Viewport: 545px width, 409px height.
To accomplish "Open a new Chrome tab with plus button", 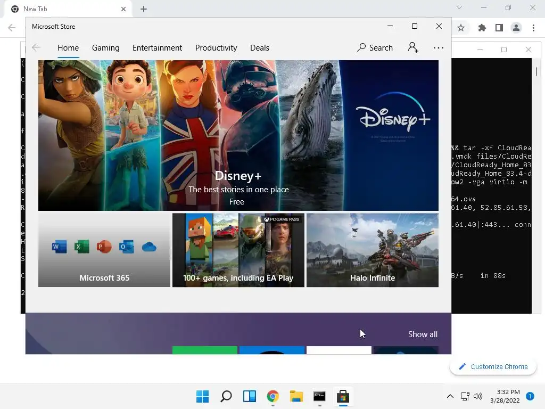I will click(144, 9).
